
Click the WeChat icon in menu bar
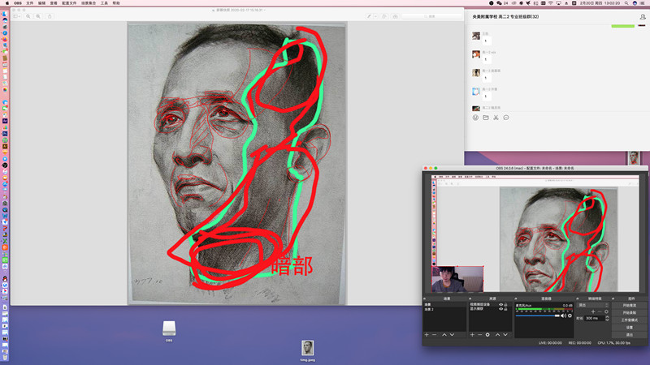tap(499, 3)
